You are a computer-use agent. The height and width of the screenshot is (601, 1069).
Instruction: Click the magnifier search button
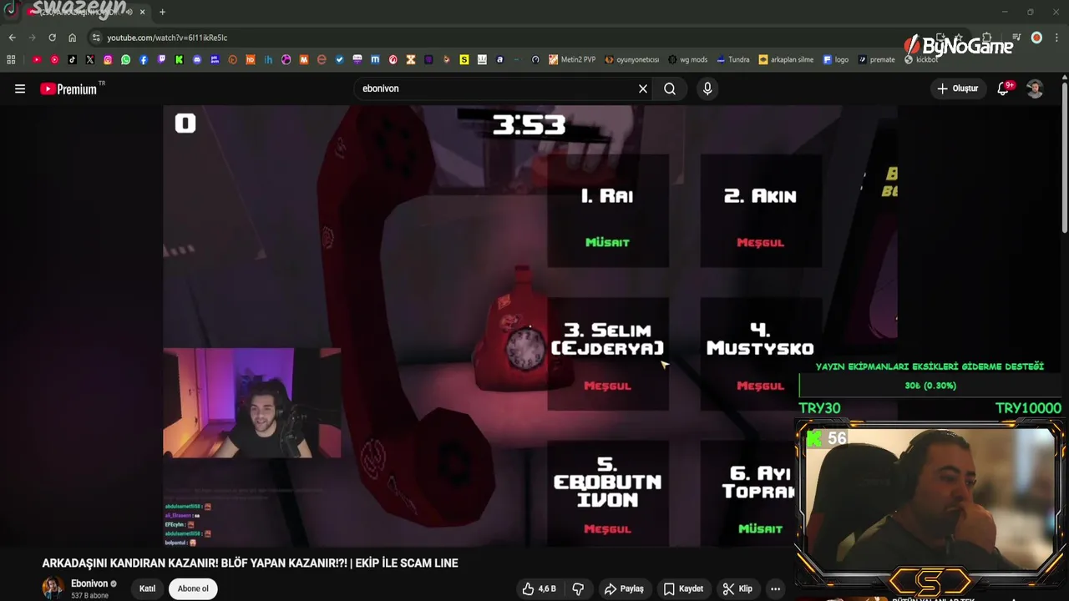point(670,88)
